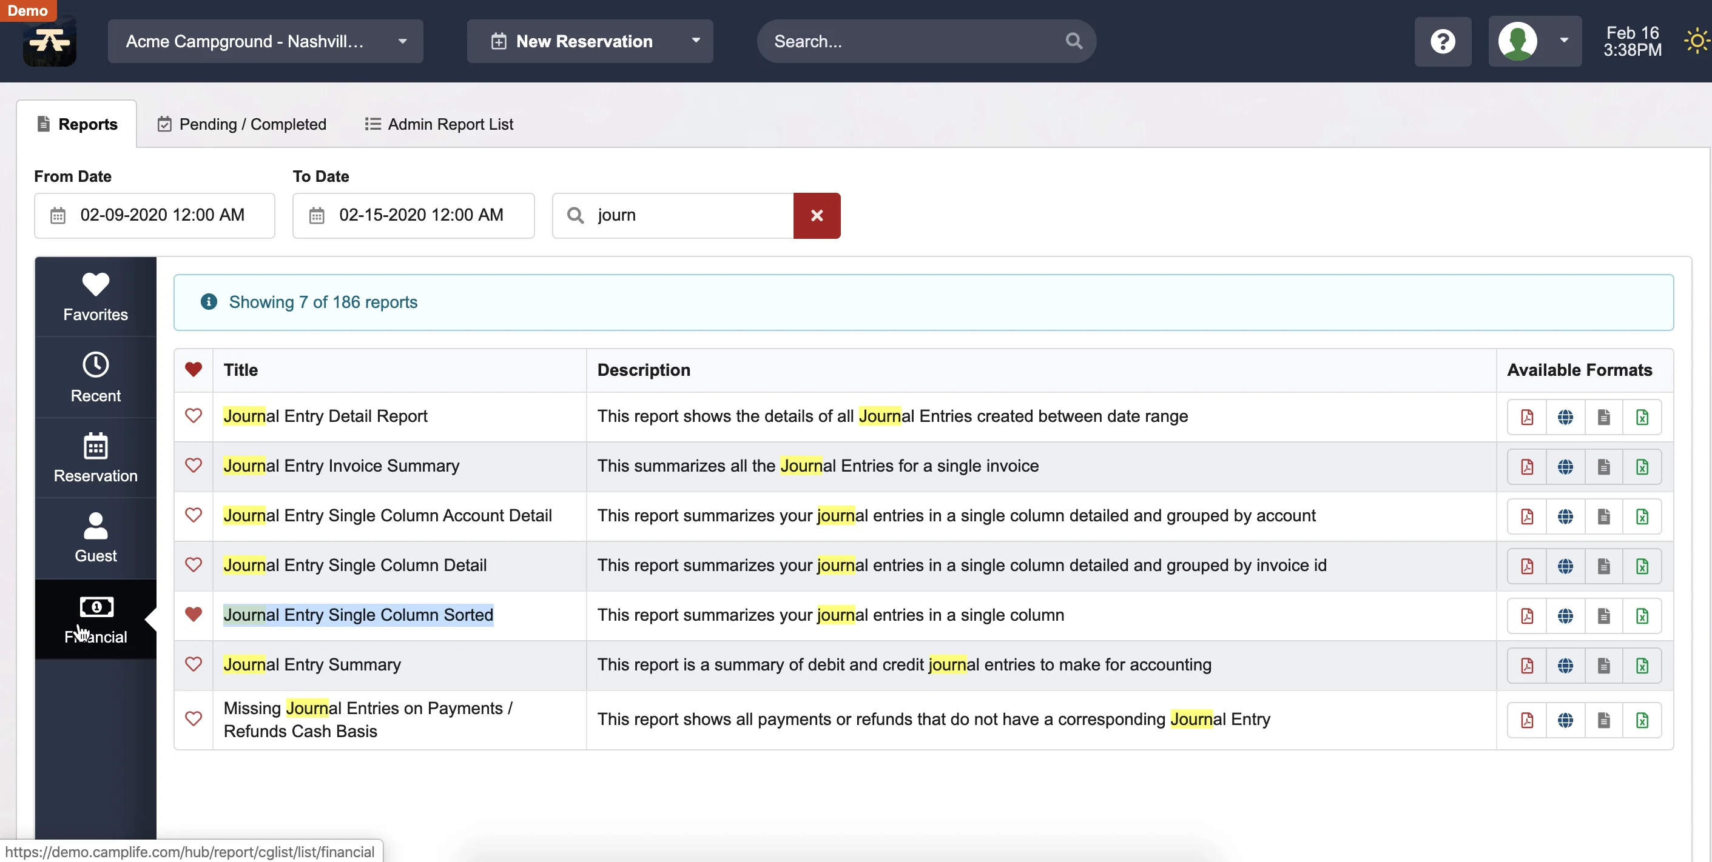View Journal Entry Invoice Summary in web format
The width and height of the screenshot is (1712, 862).
point(1566,466)
